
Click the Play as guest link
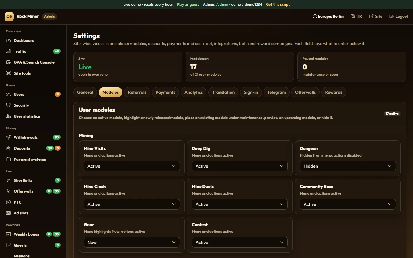point(188,4)
